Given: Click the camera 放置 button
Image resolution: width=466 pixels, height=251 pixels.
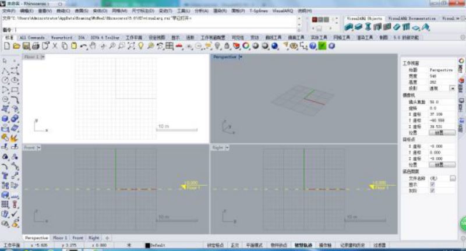Looking at the screenshot, I should coord(442,133).
